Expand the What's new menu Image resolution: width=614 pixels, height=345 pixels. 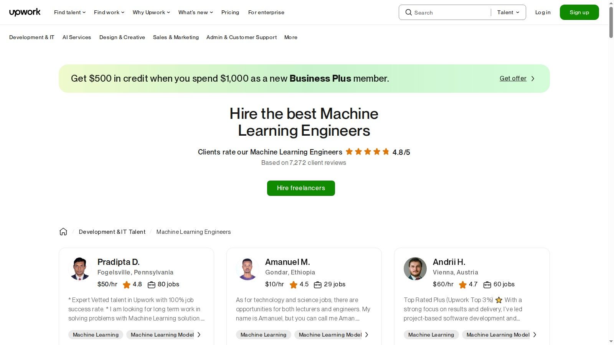click(195, 12)
